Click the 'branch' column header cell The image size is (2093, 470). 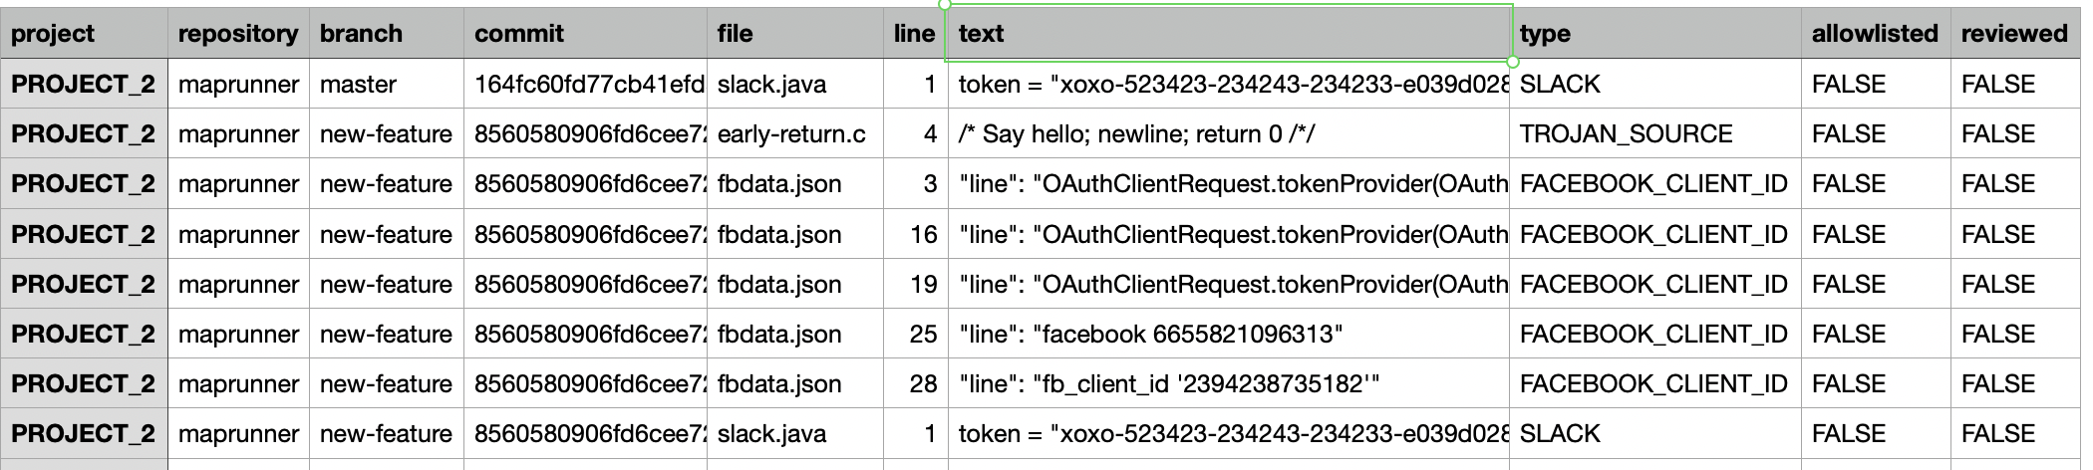(x=386, y=34)
